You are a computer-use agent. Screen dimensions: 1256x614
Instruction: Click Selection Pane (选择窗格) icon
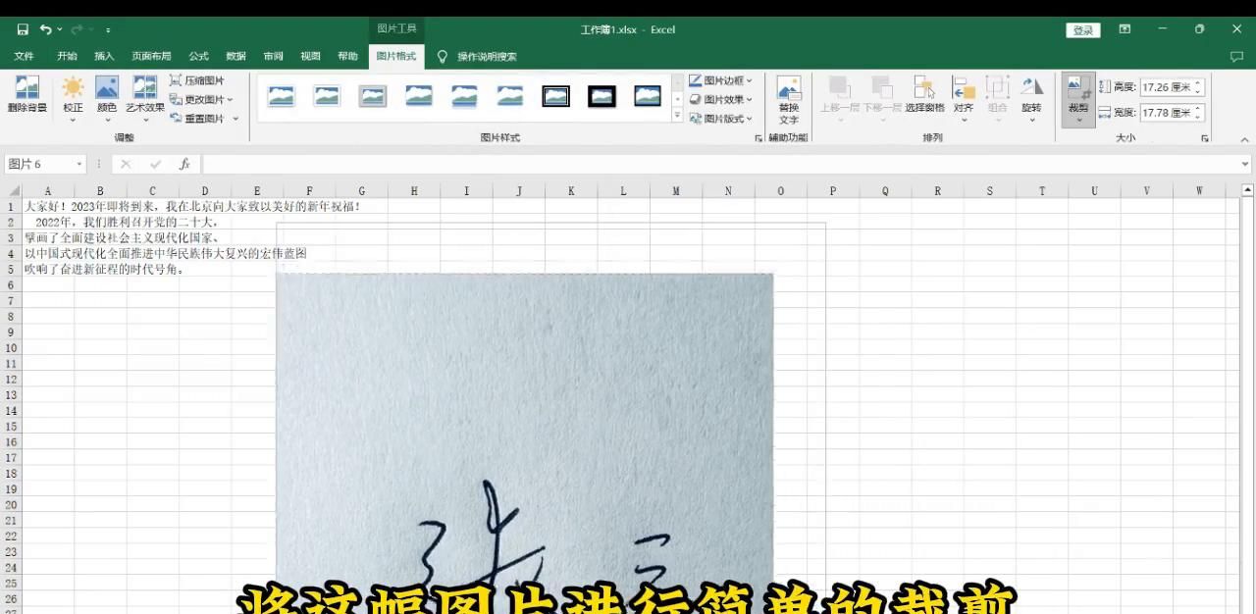pyautogui.click(x=924, y=94)
